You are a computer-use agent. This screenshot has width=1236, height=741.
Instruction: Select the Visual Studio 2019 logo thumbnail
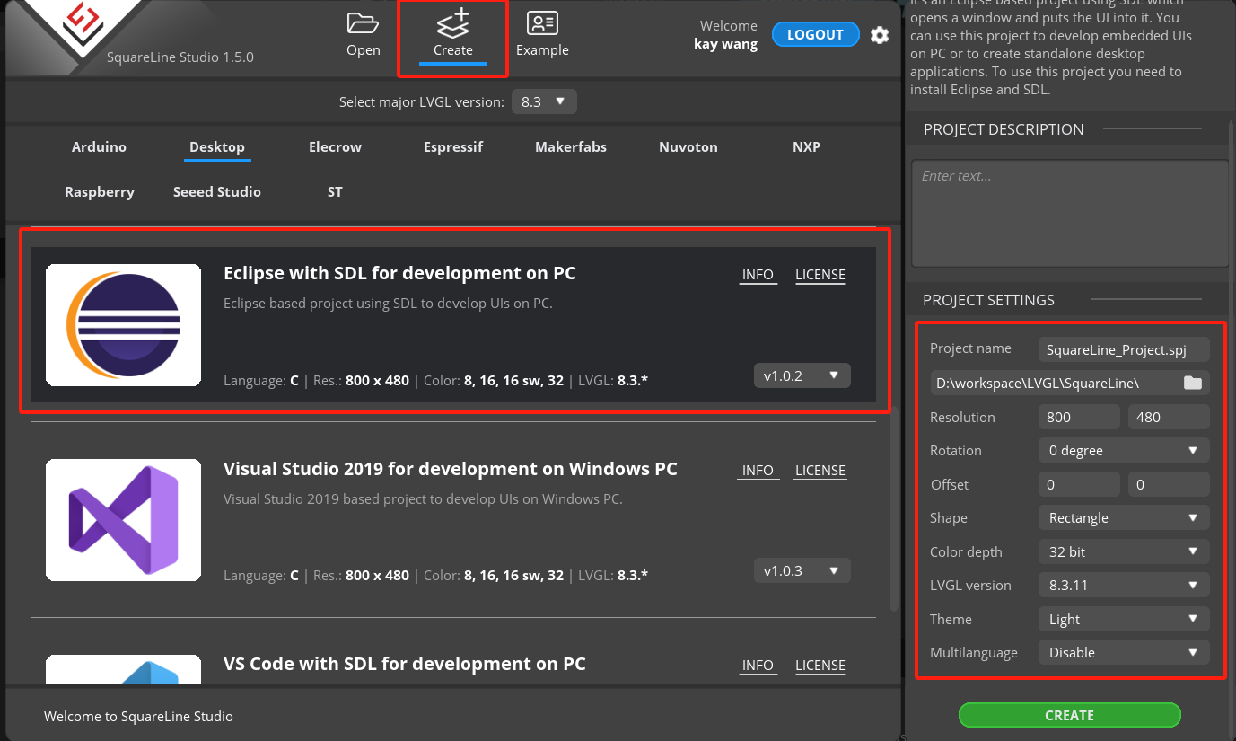pos(123,520)
